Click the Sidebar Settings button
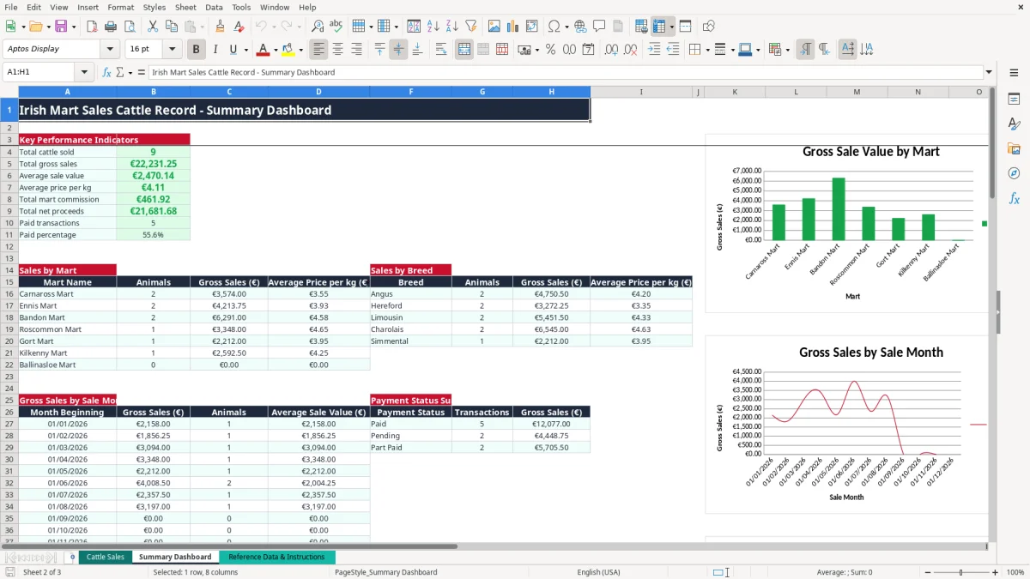 pyautogui.click(x=1014, y=73)
